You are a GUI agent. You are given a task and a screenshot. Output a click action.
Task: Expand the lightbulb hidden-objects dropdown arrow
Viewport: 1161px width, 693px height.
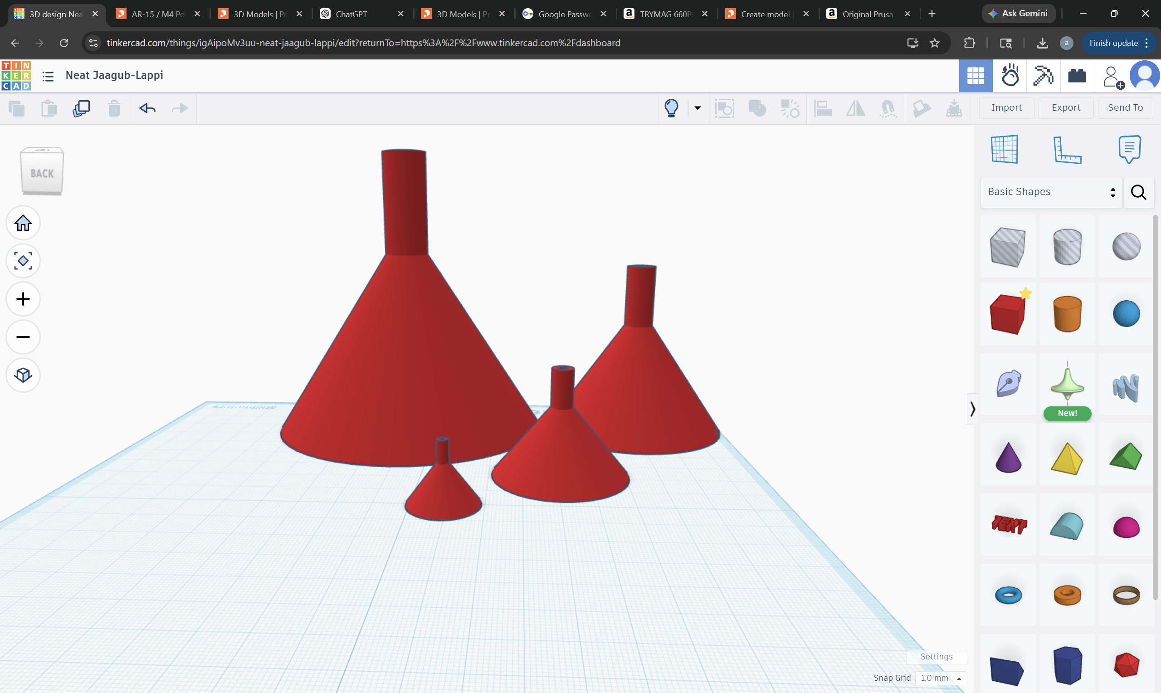coord(698,108)
